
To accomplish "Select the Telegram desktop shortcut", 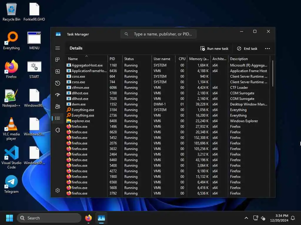I will [x=11, y=184].
